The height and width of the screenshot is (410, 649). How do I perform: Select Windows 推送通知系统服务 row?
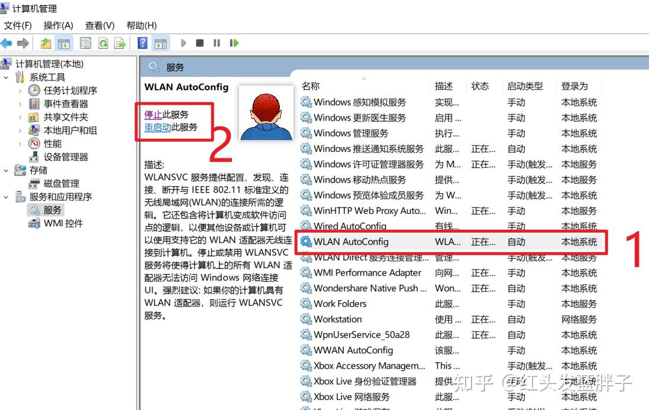pyautogui.click(x=451, y=149)
